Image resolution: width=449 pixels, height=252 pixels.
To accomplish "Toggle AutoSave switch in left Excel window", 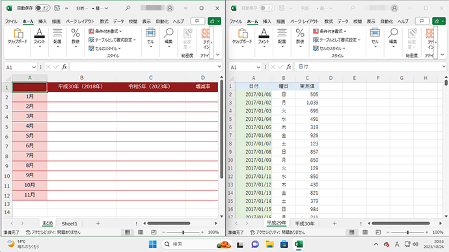I will [x=43, y=8].
